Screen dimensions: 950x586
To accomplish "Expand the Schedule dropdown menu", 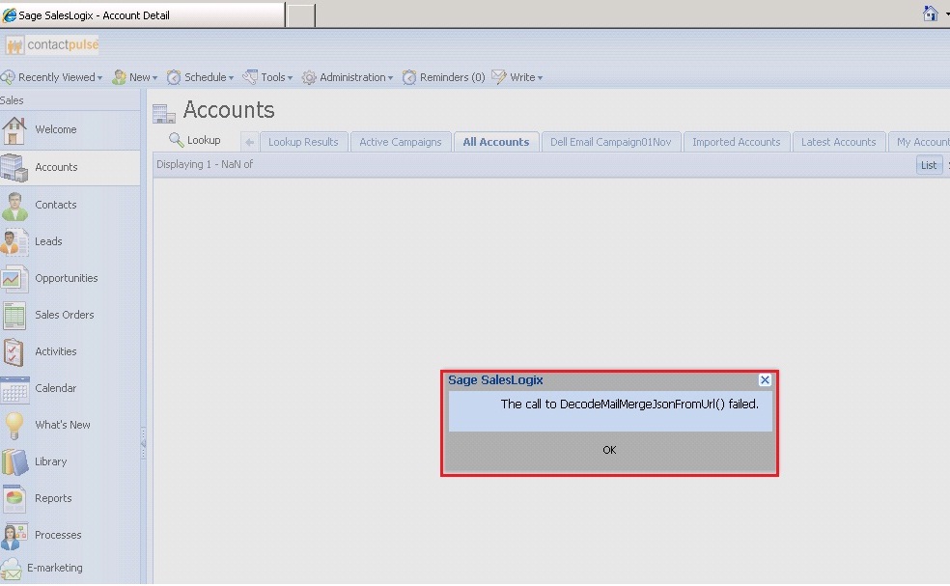I will 200,77.
